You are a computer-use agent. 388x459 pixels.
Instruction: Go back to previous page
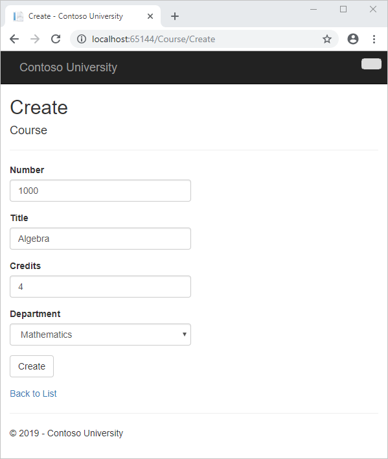14,39
